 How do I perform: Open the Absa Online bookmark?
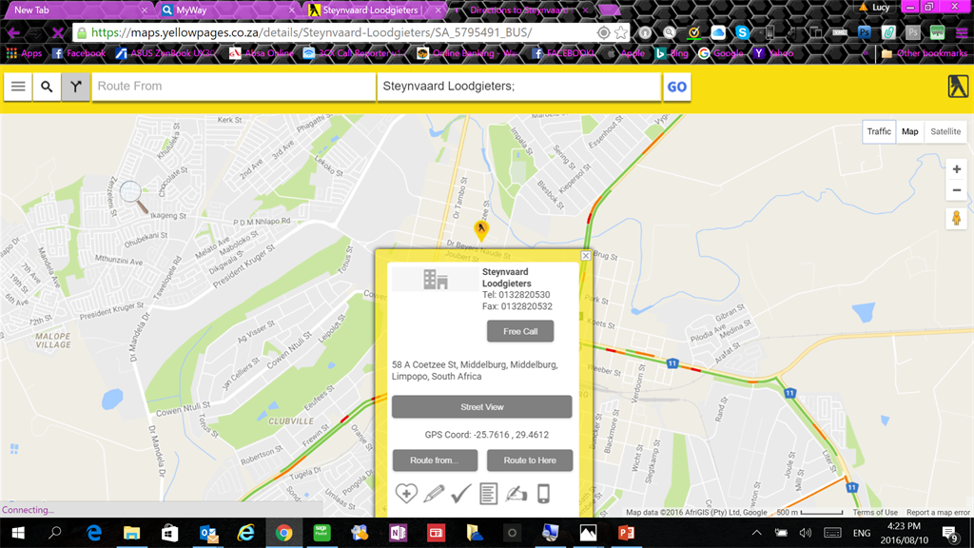tap(262, 53)
